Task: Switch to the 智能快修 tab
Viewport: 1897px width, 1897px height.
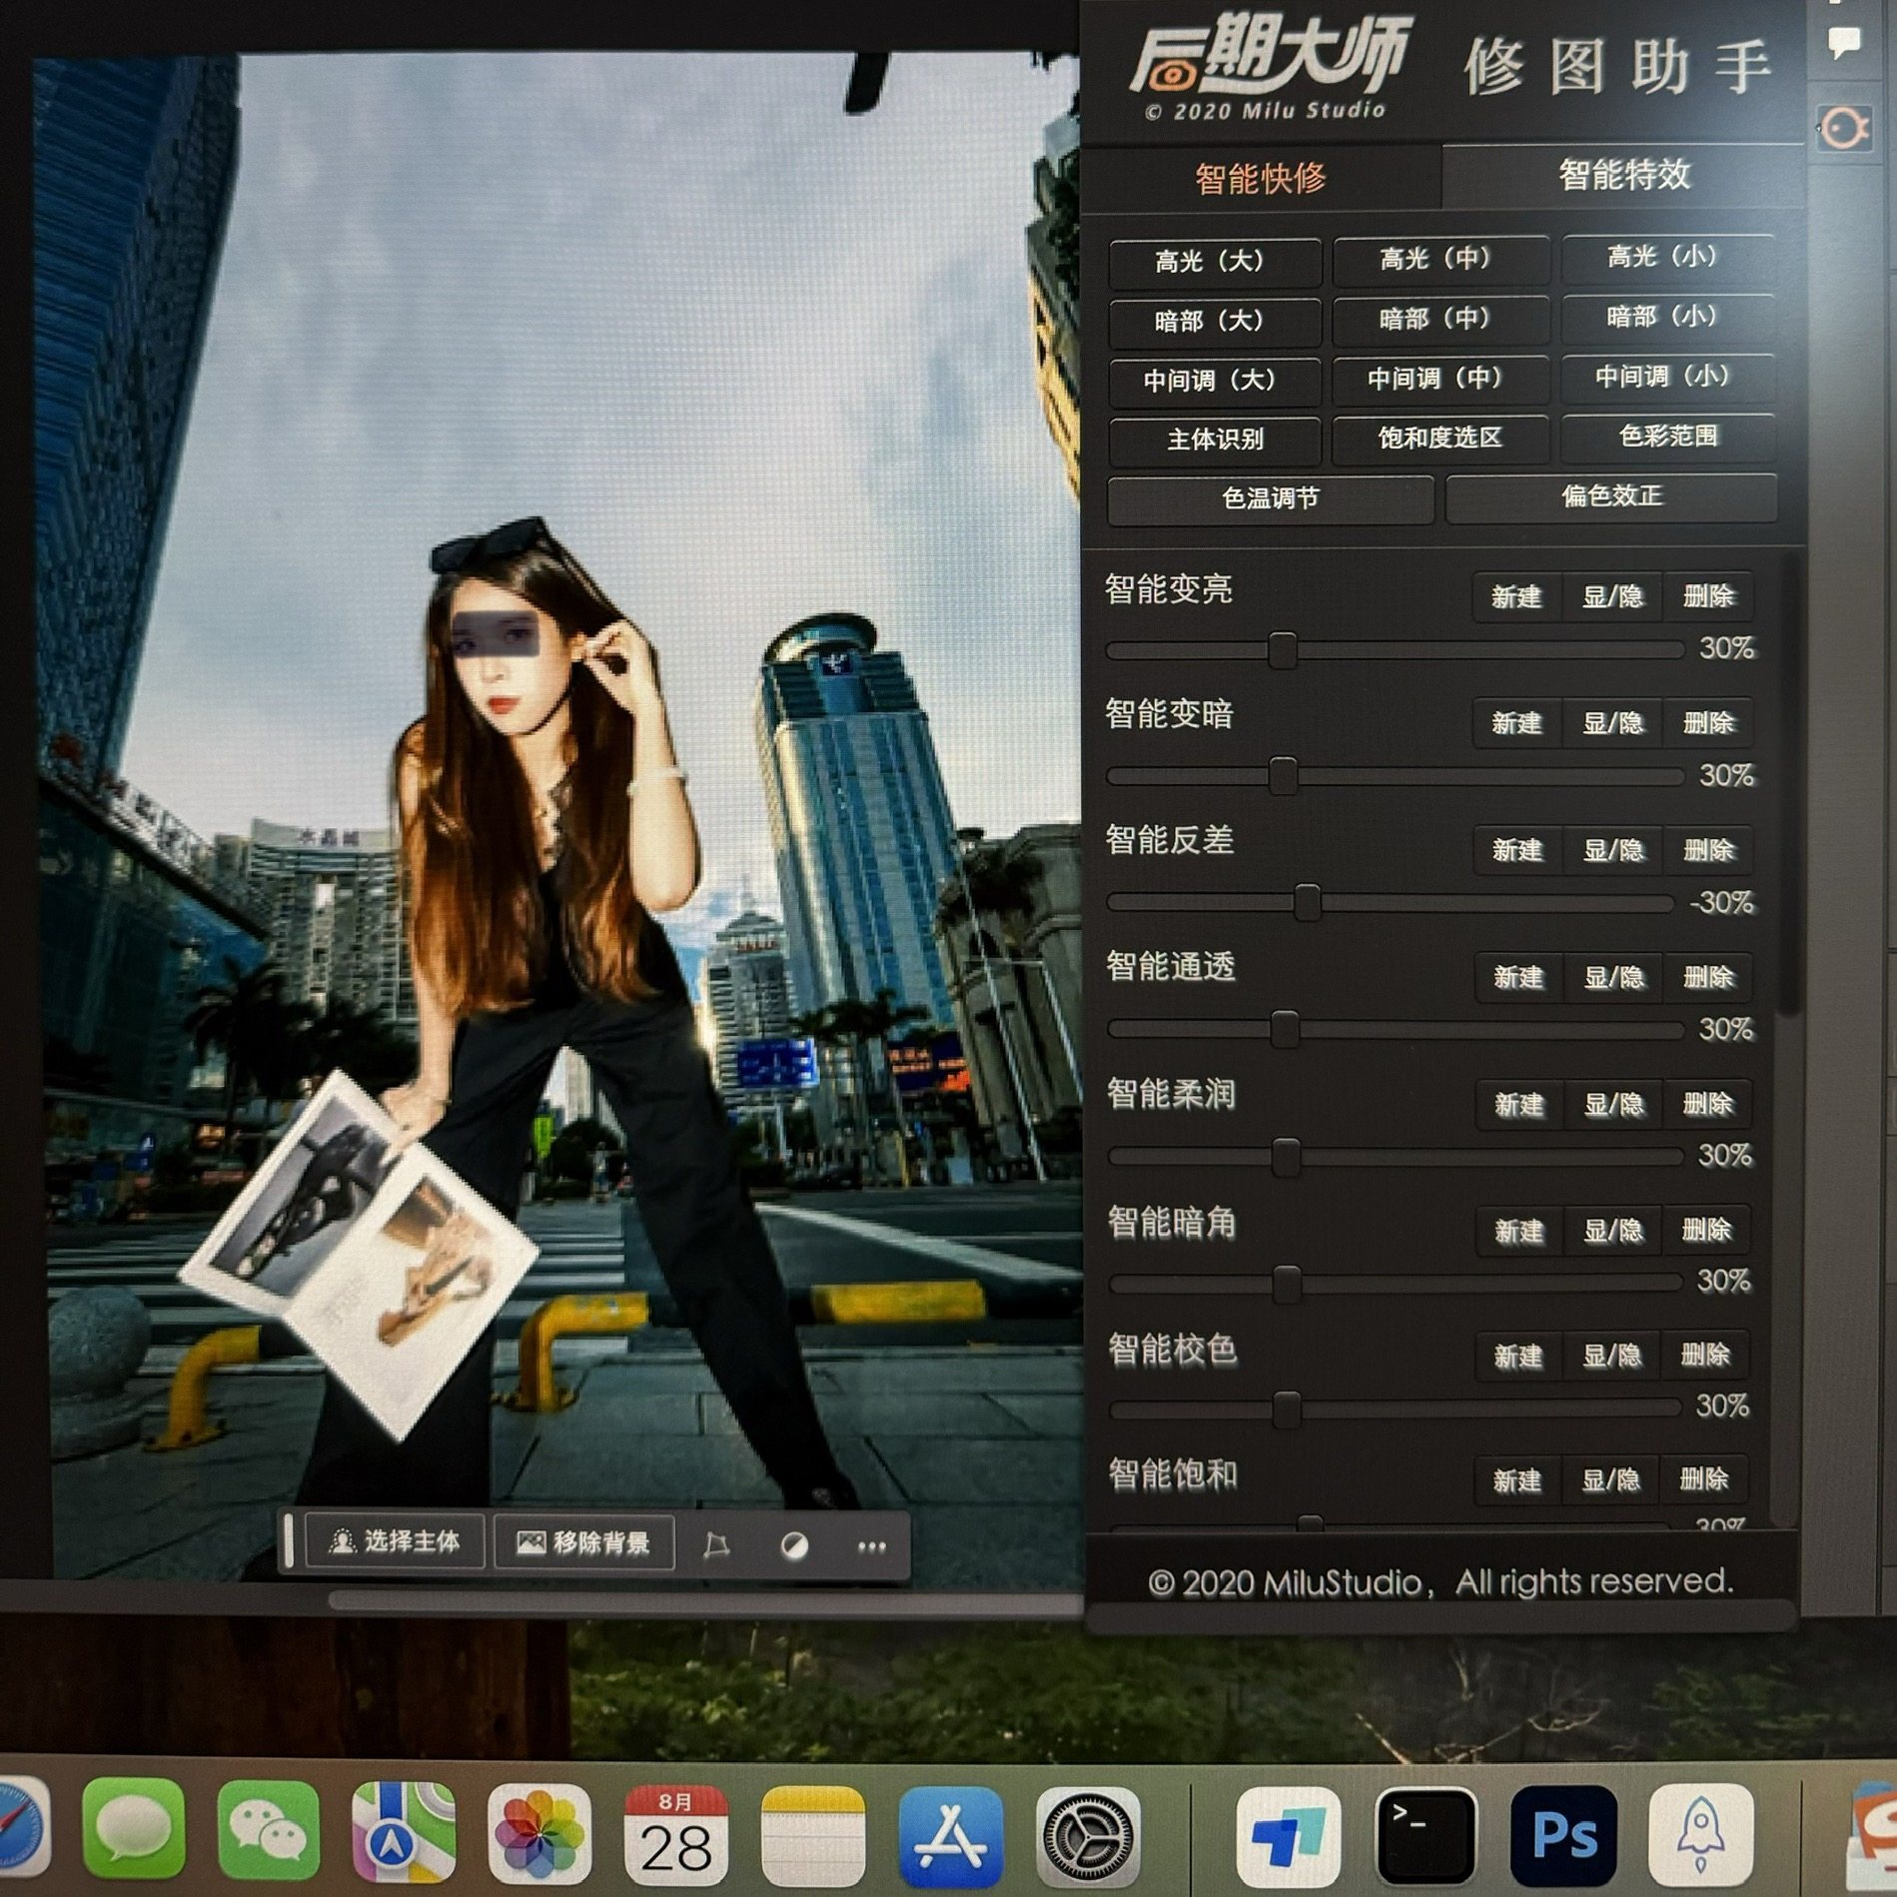Action: (x=1261, y=178)
